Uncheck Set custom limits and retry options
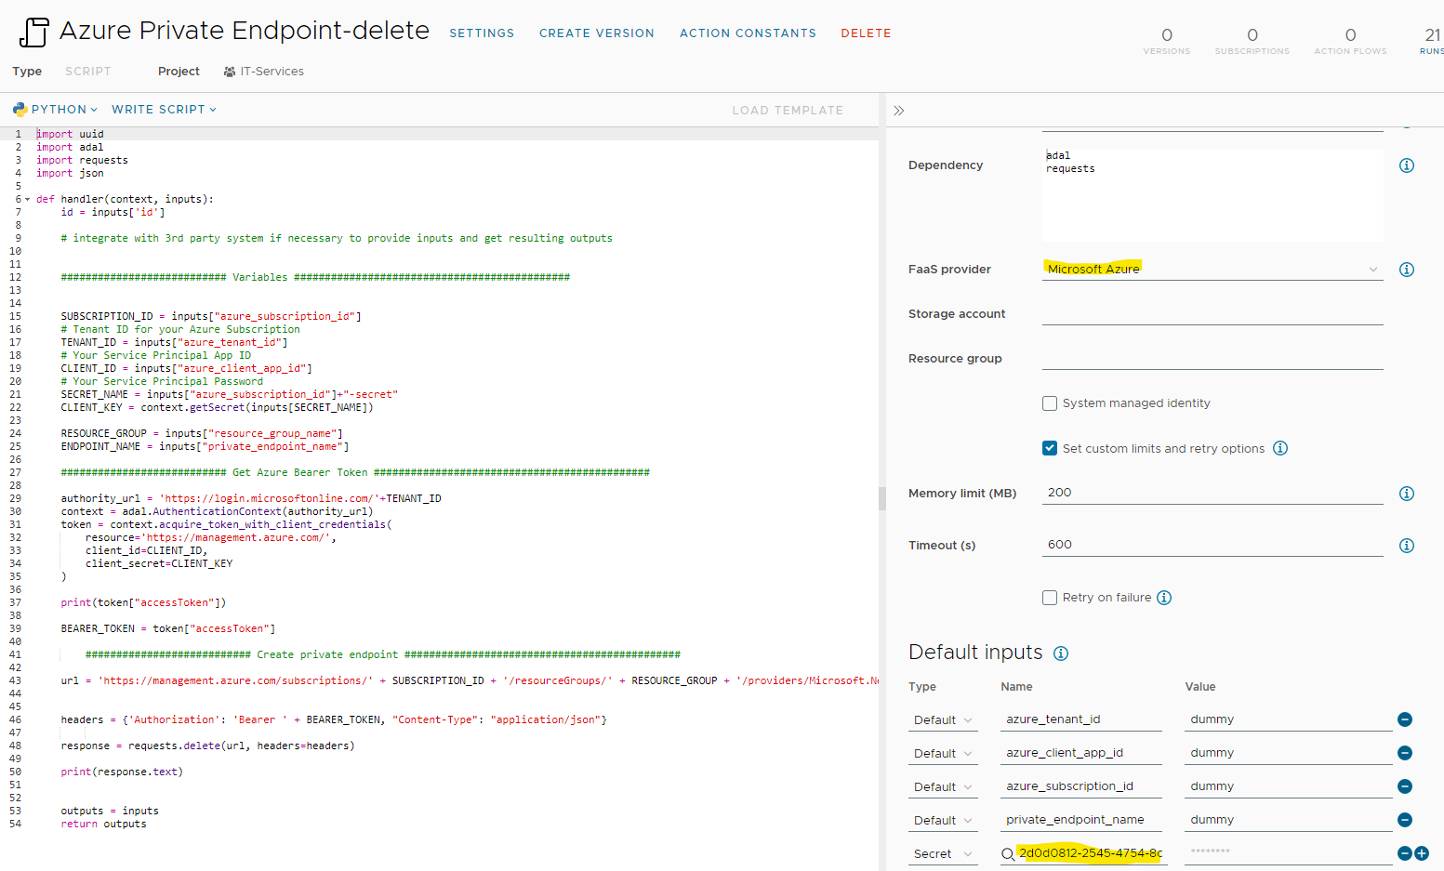 [x=1050, y=448]
